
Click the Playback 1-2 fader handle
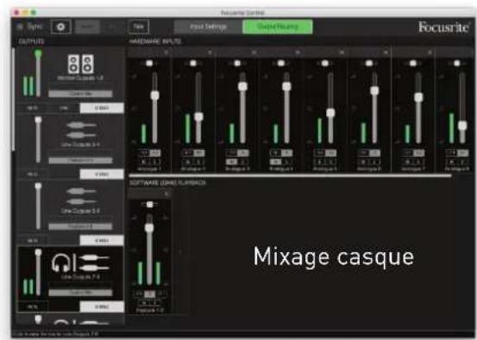pos(149,228)
